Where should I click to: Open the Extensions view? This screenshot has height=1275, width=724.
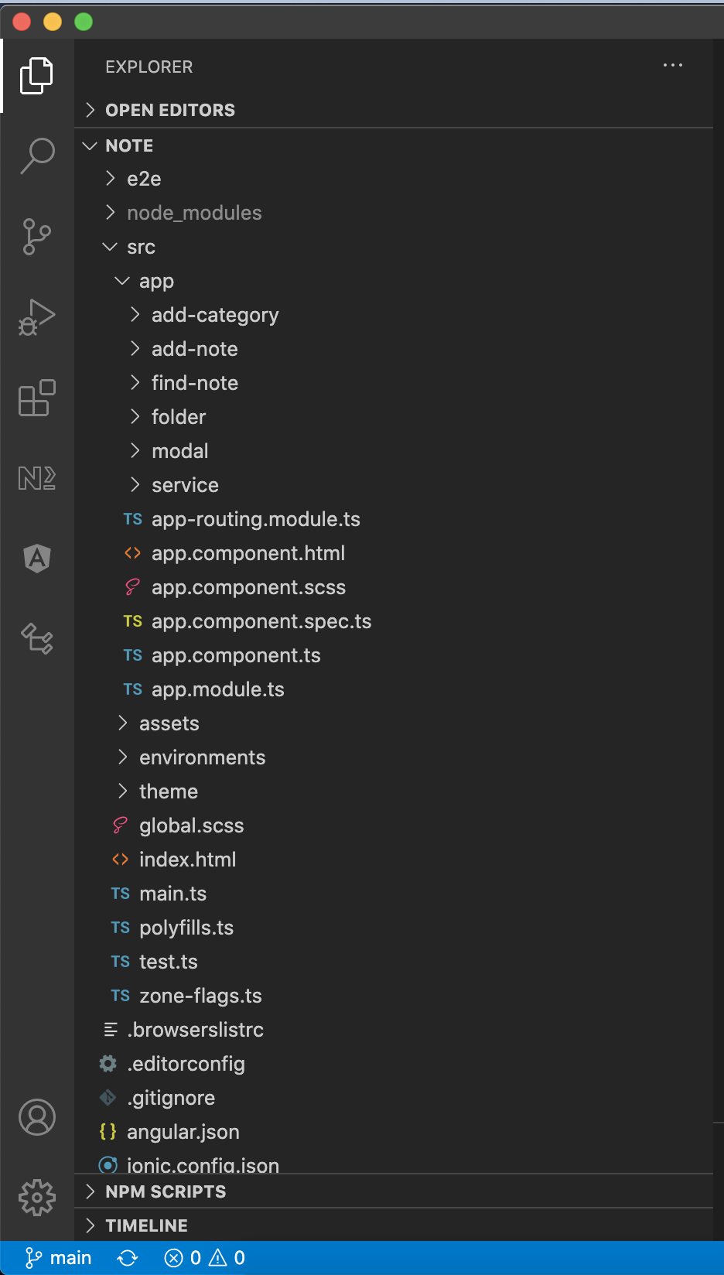tap(36, 398)
